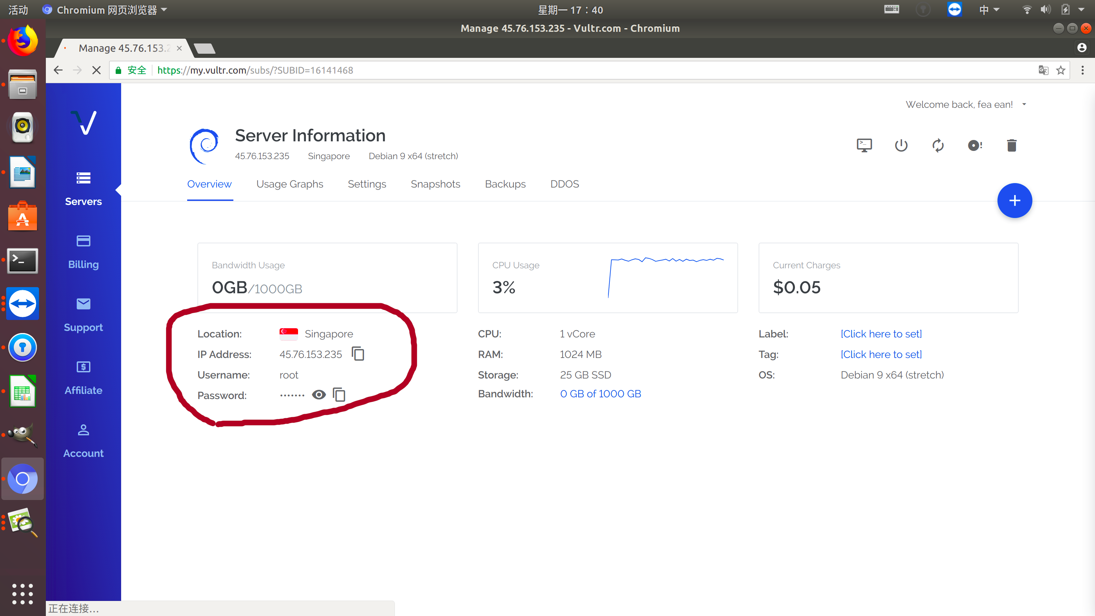Click the server reinstall disc icon

click(975, 145)
